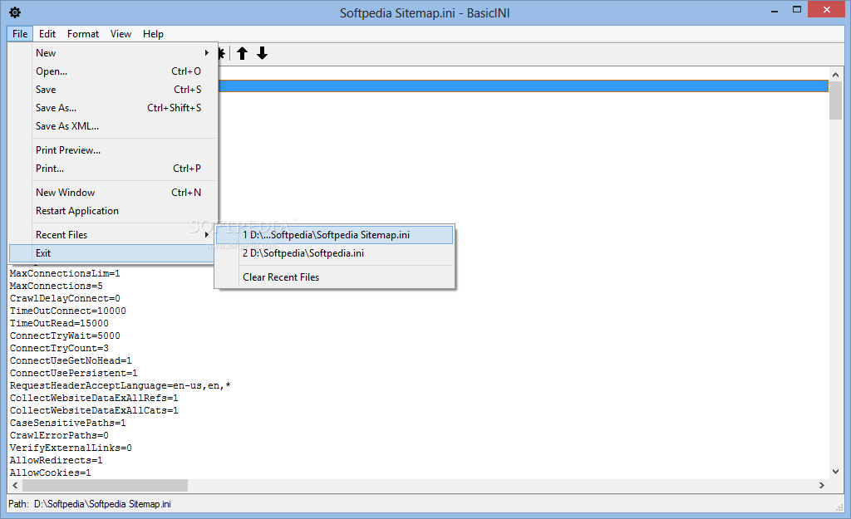Click the line AllowCookies=1

[x=50, y=472]
